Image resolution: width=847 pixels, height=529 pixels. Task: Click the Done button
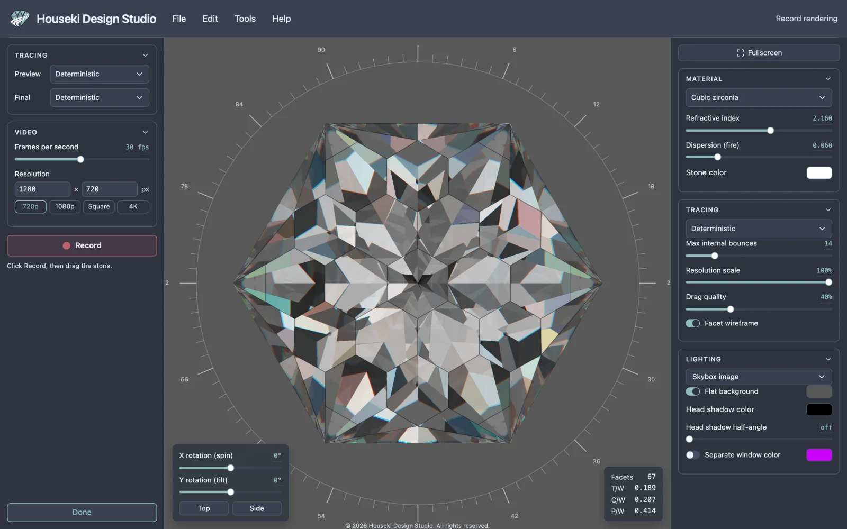click(x=82, y=512)
